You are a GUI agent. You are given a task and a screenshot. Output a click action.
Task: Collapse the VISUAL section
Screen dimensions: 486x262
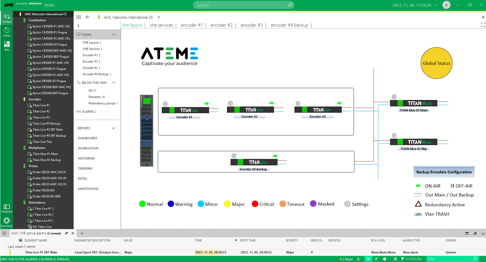(114, 34)
